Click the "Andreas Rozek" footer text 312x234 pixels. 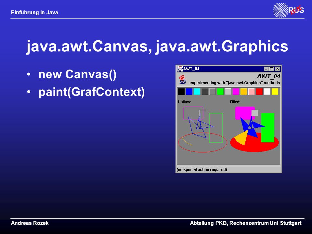click(30, 223)
